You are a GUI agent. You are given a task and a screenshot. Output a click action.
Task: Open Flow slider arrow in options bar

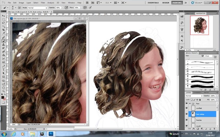point(81,8)
